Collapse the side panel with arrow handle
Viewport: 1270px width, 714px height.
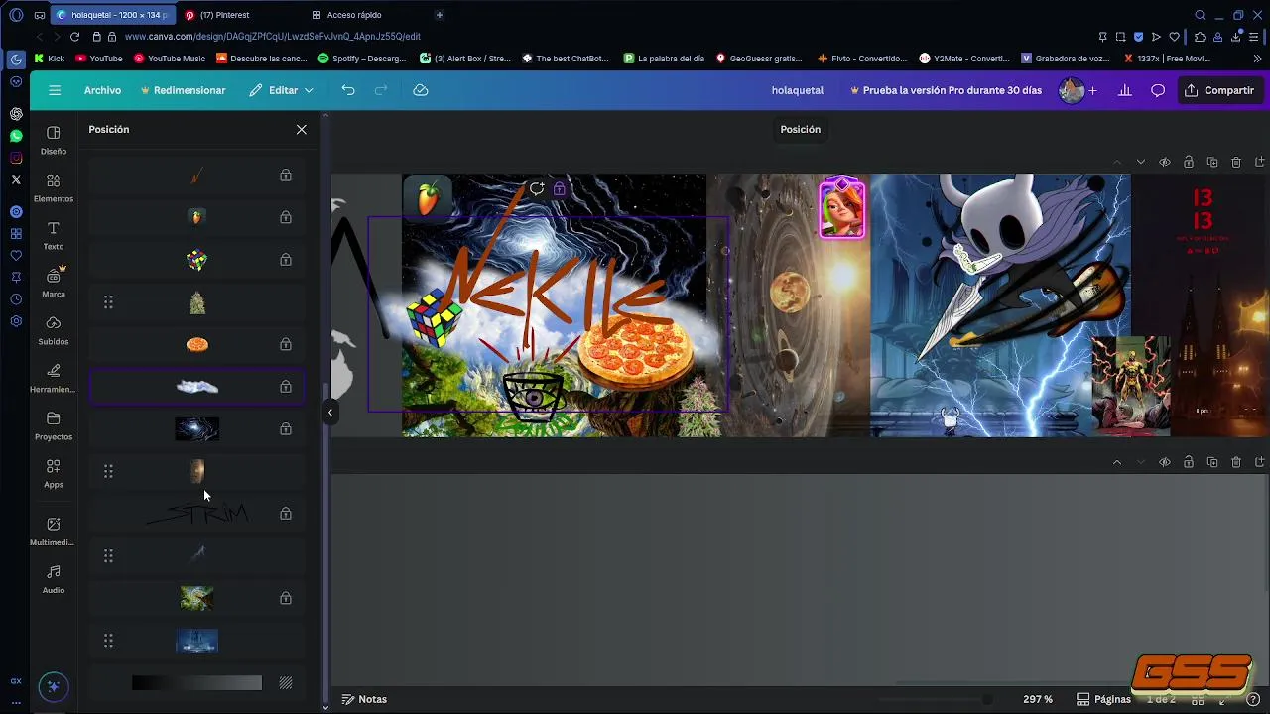tap(330, 412)
